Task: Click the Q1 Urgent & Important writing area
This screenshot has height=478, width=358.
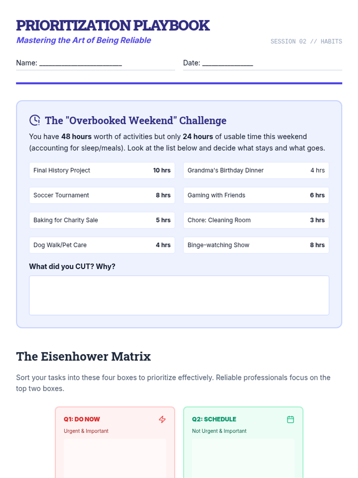Action: [115, 458]
